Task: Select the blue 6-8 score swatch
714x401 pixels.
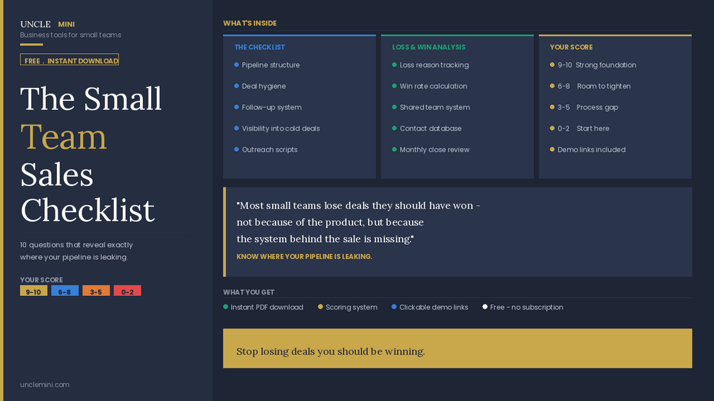Action: pyautogui.click(x=65, y=291)
